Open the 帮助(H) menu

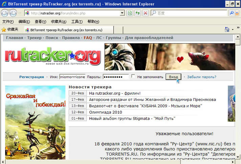point(93,22)
